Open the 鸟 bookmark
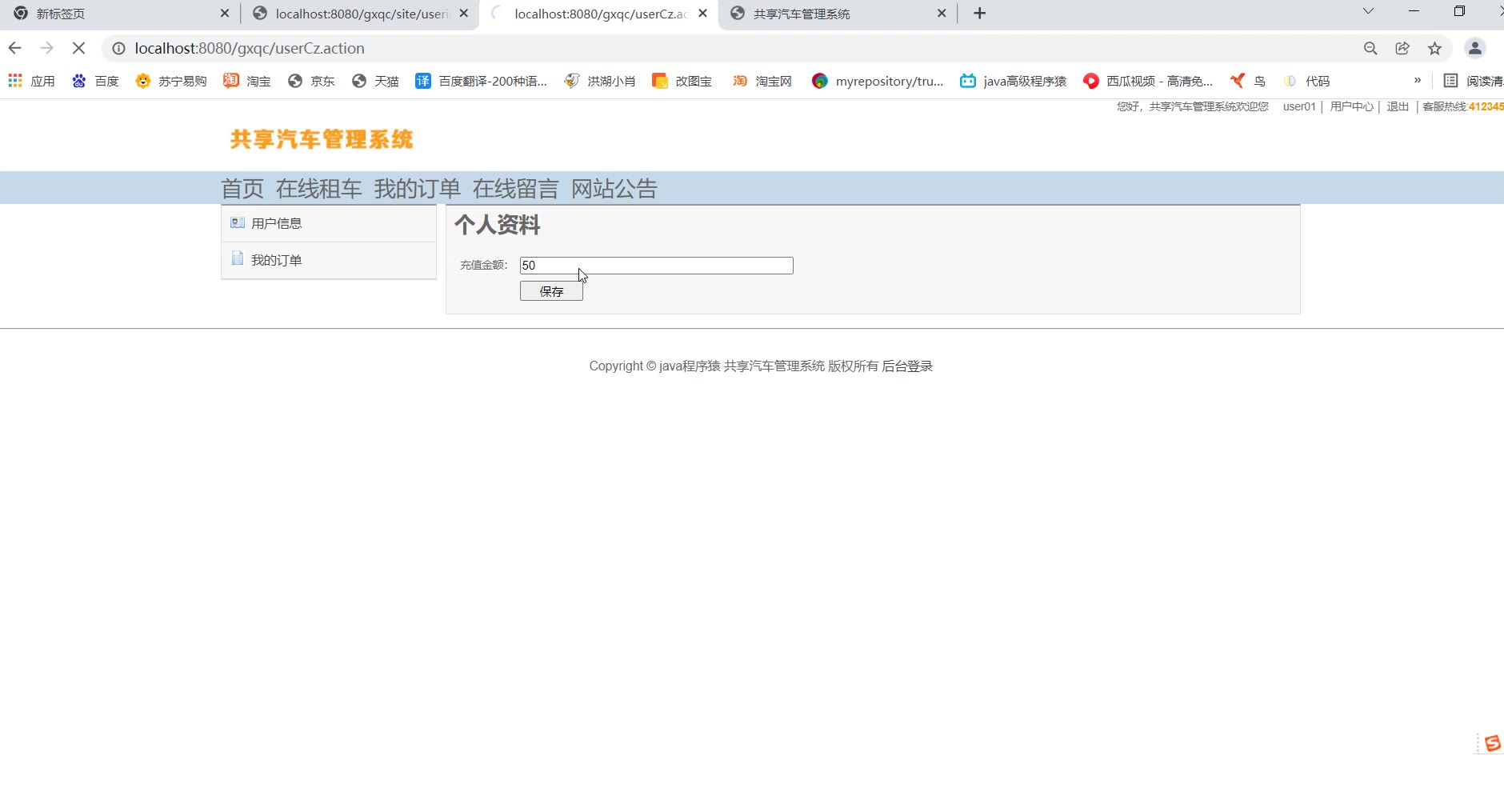This screenshot has width=1504, height=800. click(1248, 81)
